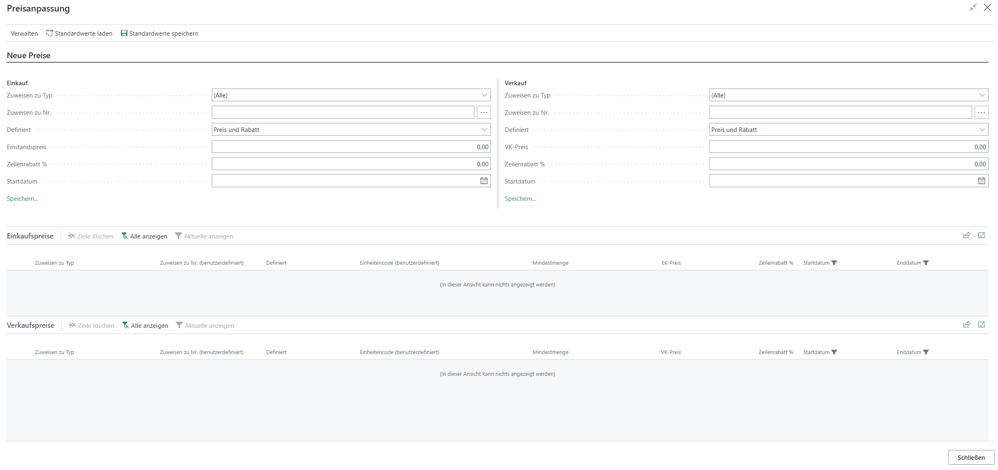Viewport: 998px width, 470px height.
Task: Click the Neue Preise section heading
Action: [29, 55]
